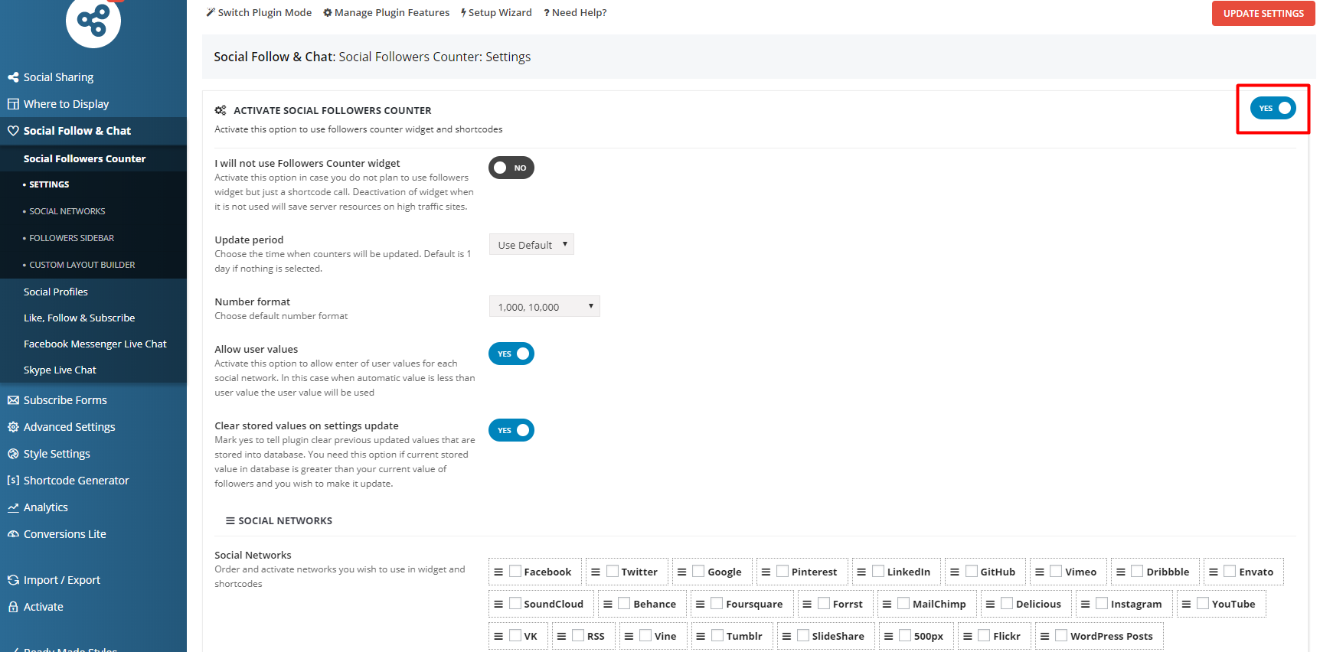Toggle the Allow user values switch

click(511, 354)
